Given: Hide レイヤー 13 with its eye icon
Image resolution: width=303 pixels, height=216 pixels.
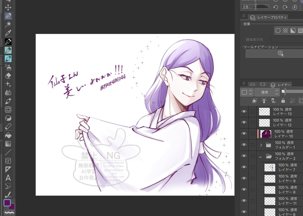Looking at the screenshot, I should coord(244,111).
